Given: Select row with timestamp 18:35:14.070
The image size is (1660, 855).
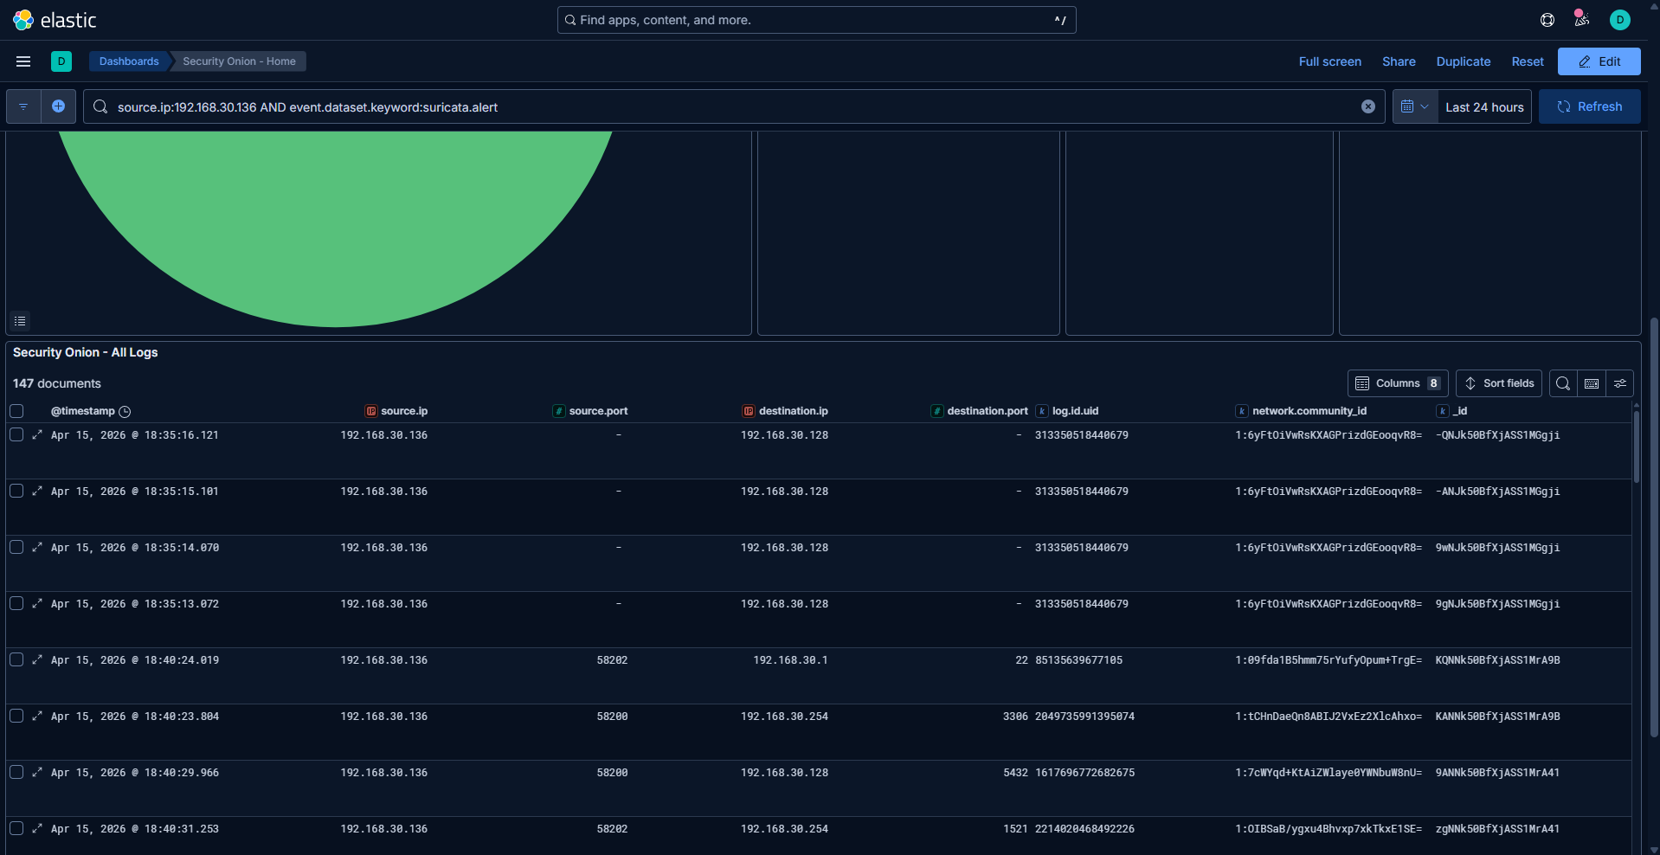Looking at the screenshot, I should [x=16, y=547].
